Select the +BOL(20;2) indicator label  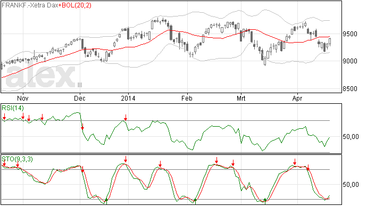click(74, 5)
